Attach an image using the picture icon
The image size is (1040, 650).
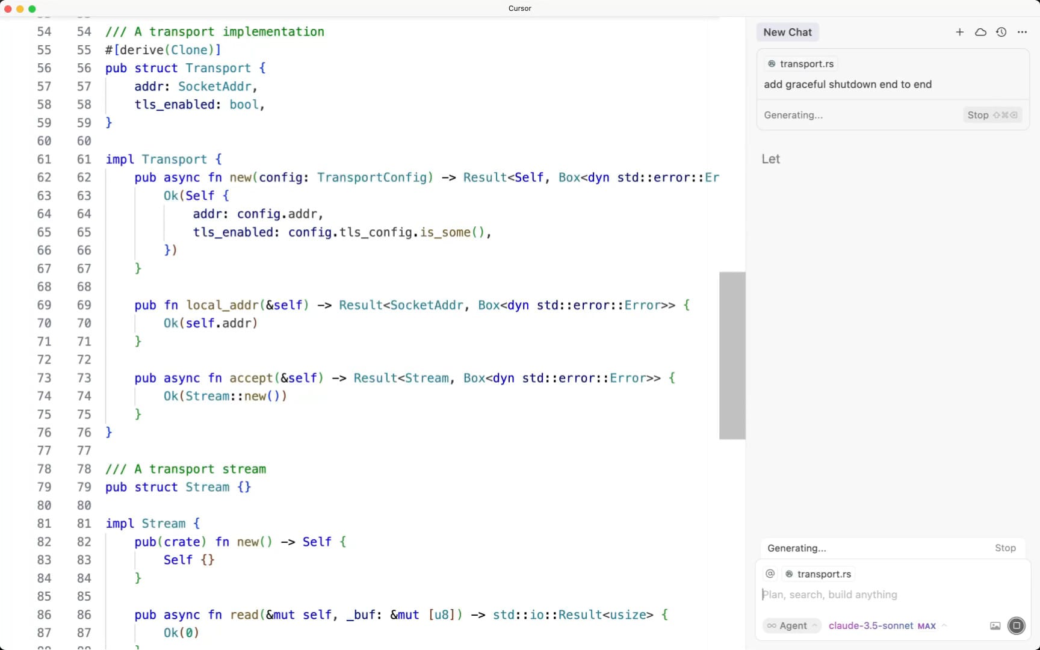click(x=995, y=626)
